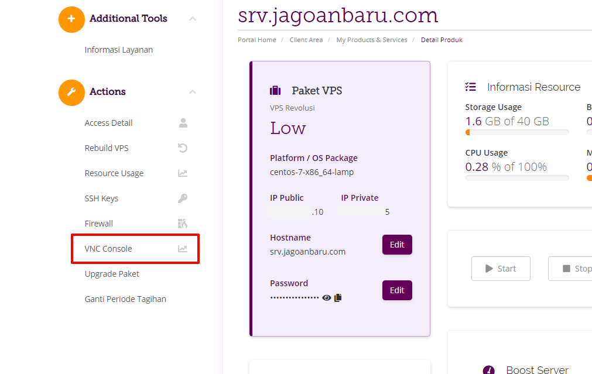Show password with the eye icon
The width and height of the screenshot is (592, 374).
[327, 298]
